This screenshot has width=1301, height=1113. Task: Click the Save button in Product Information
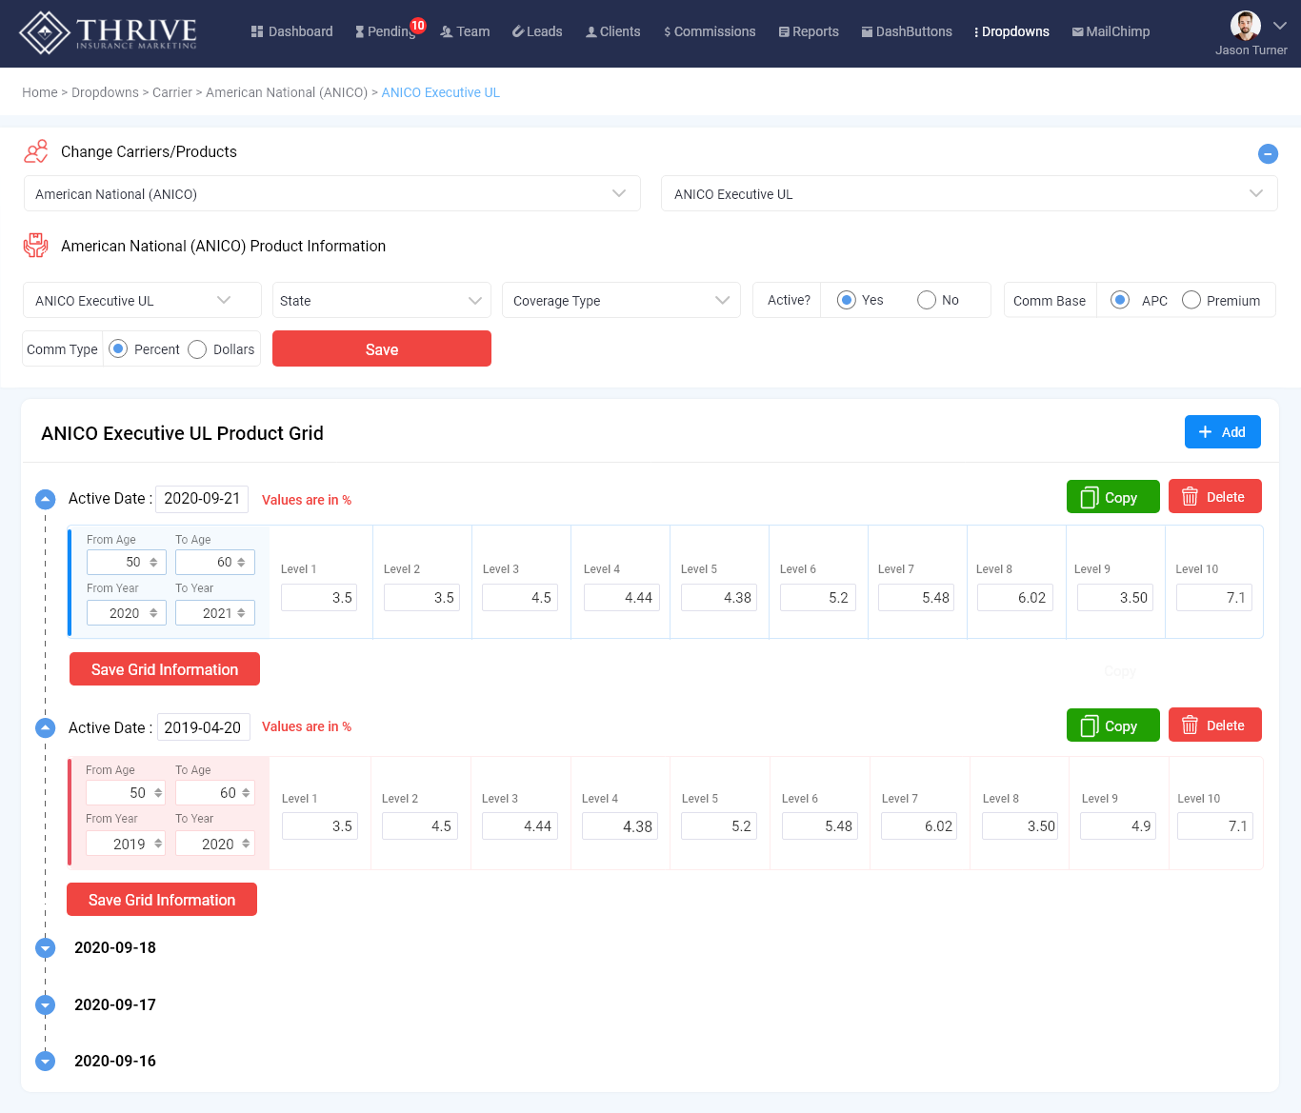coord(382,348)
